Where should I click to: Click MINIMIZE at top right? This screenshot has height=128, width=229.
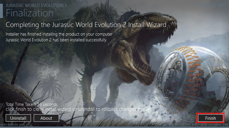(207, 5)
